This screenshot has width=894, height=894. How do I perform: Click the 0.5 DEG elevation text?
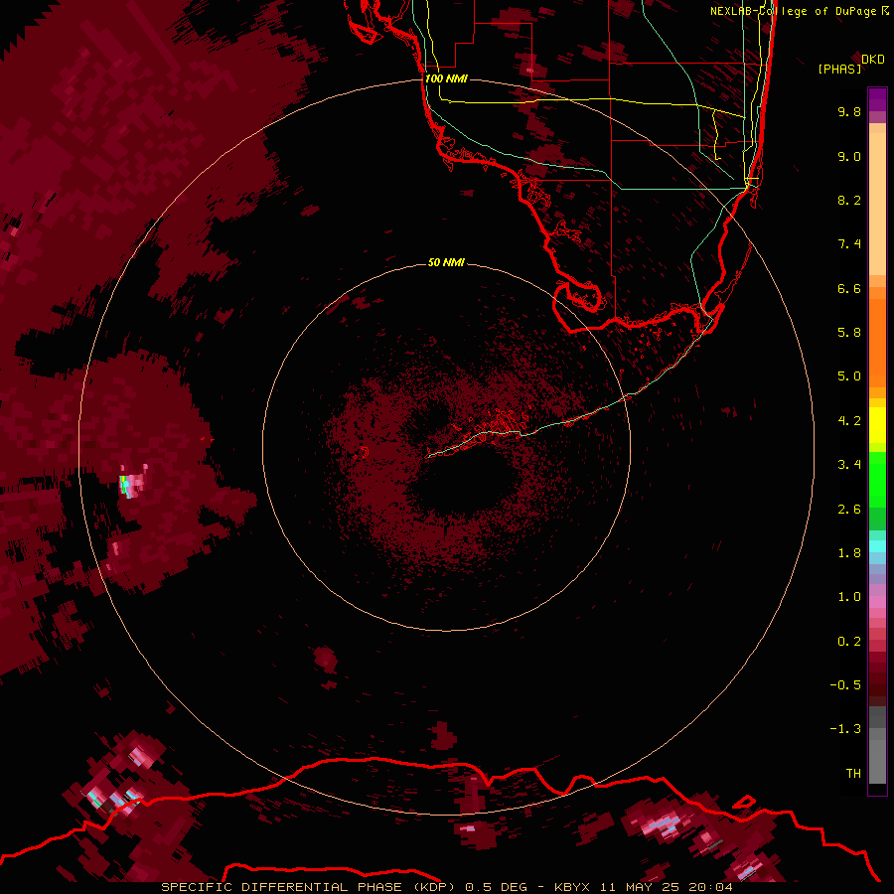click(x=496, y=887)
